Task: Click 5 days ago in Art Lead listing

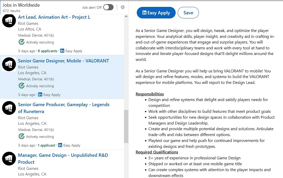Action: (27, 51)
